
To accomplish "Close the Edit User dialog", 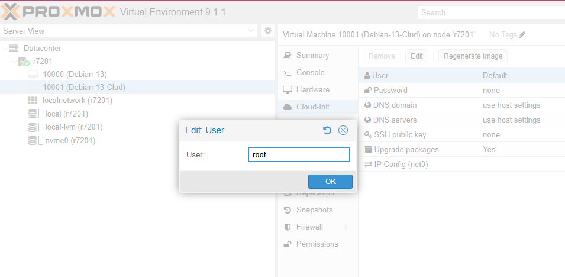I will tap(343, 130).
